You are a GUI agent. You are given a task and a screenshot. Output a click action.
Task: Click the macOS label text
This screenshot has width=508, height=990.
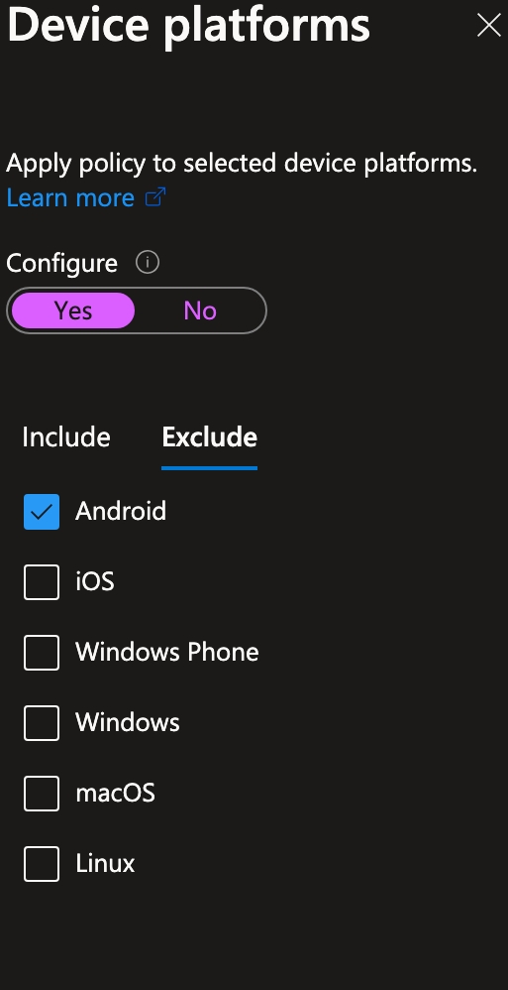115,794
